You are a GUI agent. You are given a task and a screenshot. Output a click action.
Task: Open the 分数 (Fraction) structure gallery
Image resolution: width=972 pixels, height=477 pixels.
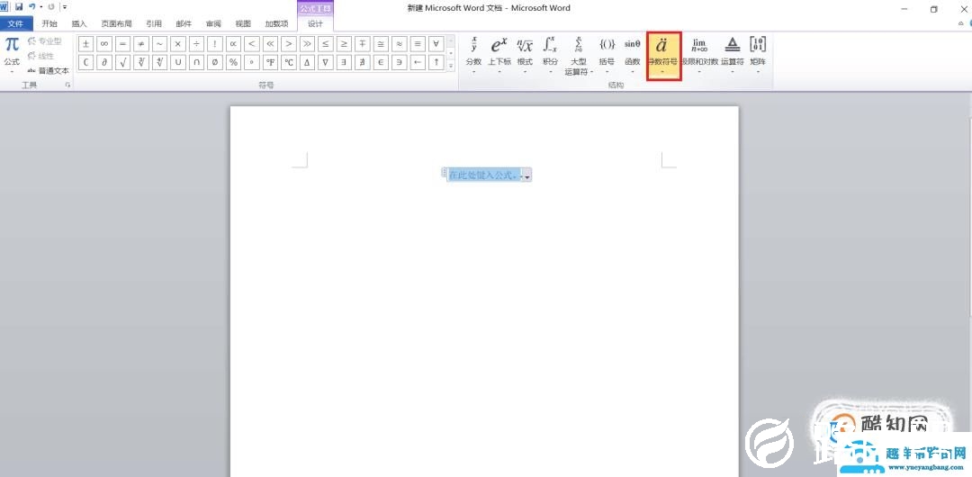coord(473,55)
